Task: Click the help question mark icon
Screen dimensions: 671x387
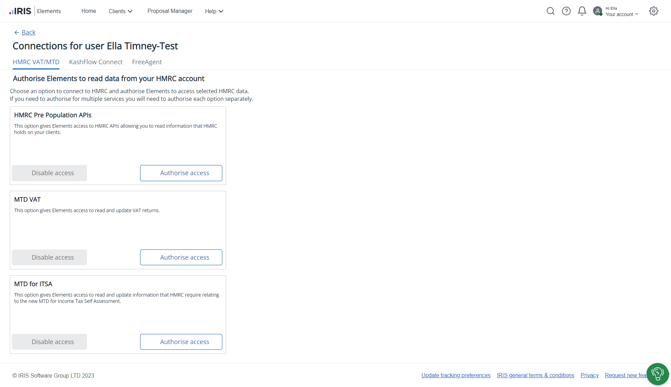Action: pyautogui.click(x=566, y=11)
